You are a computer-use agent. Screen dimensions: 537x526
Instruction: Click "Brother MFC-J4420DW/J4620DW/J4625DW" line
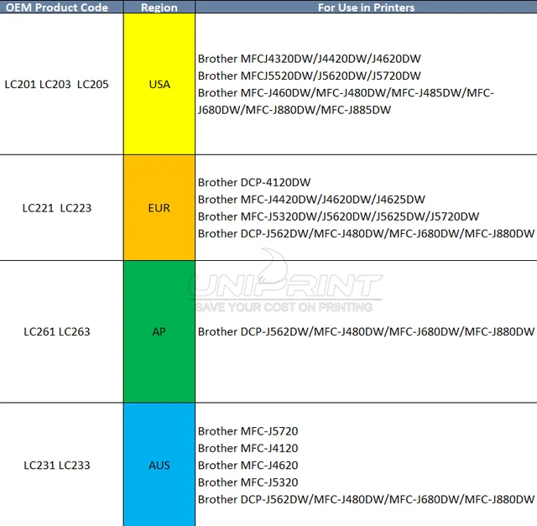[311, 200]
